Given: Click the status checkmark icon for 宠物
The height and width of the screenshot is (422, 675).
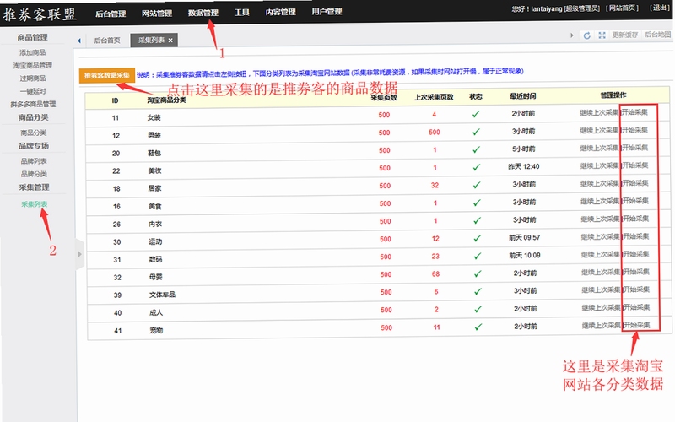Looking at the screenshot, I should [478, 327].
